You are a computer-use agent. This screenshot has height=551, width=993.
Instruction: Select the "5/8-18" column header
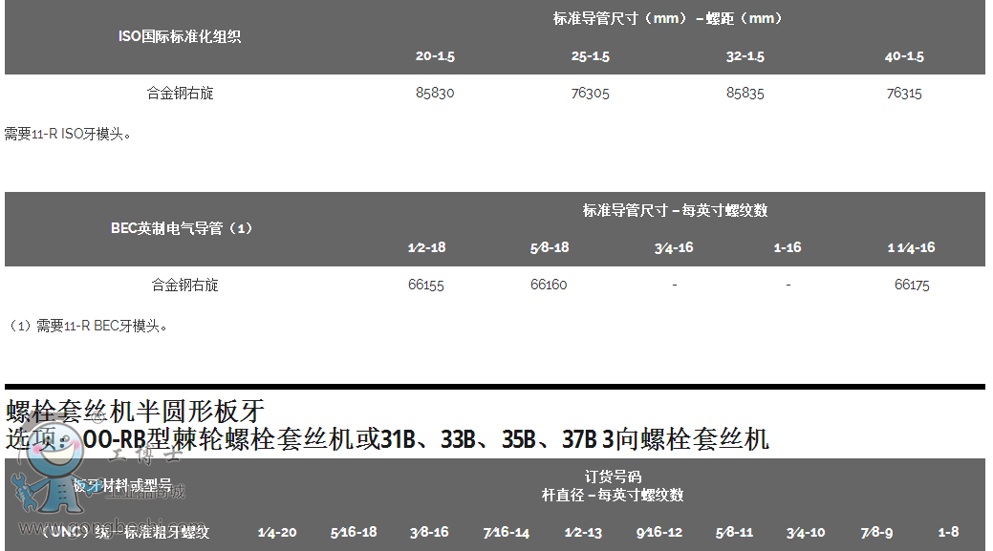pyautogui.click(x=550, y=247)
